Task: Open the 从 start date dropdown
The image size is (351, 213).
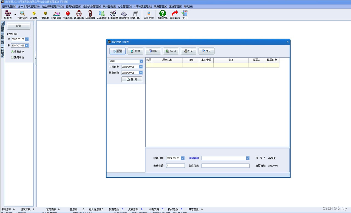Action: click(27, 39)
